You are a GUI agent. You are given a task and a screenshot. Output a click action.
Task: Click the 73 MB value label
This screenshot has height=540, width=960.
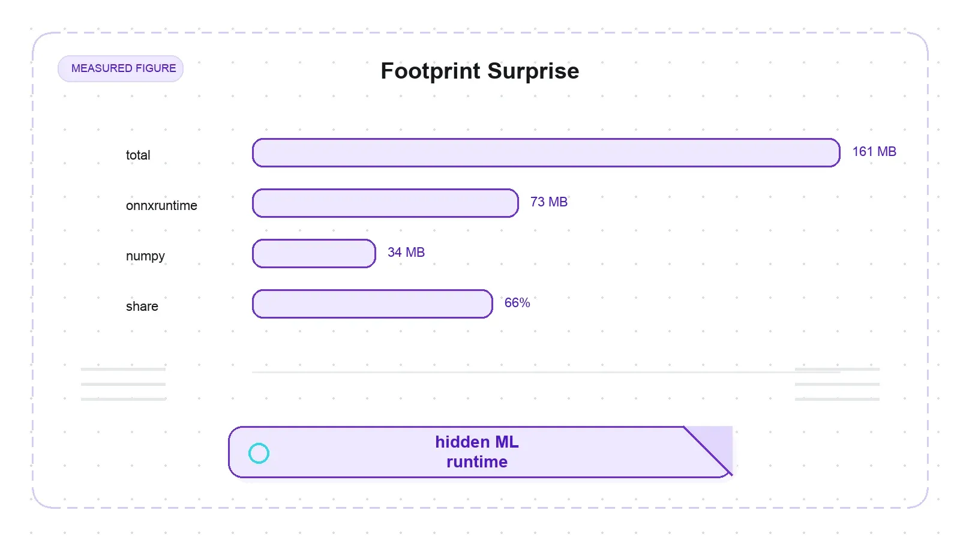click(x=549, y=202)
